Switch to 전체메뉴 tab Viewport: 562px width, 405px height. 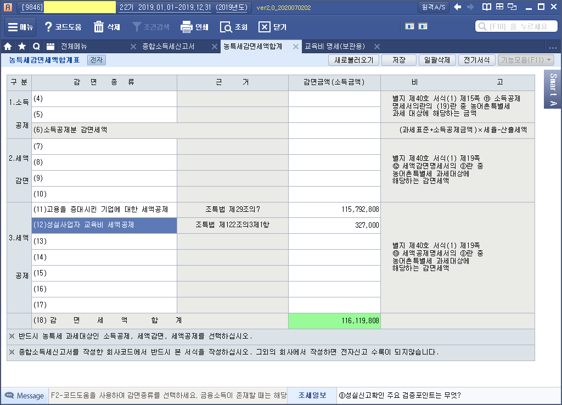[x=74, y=46]
